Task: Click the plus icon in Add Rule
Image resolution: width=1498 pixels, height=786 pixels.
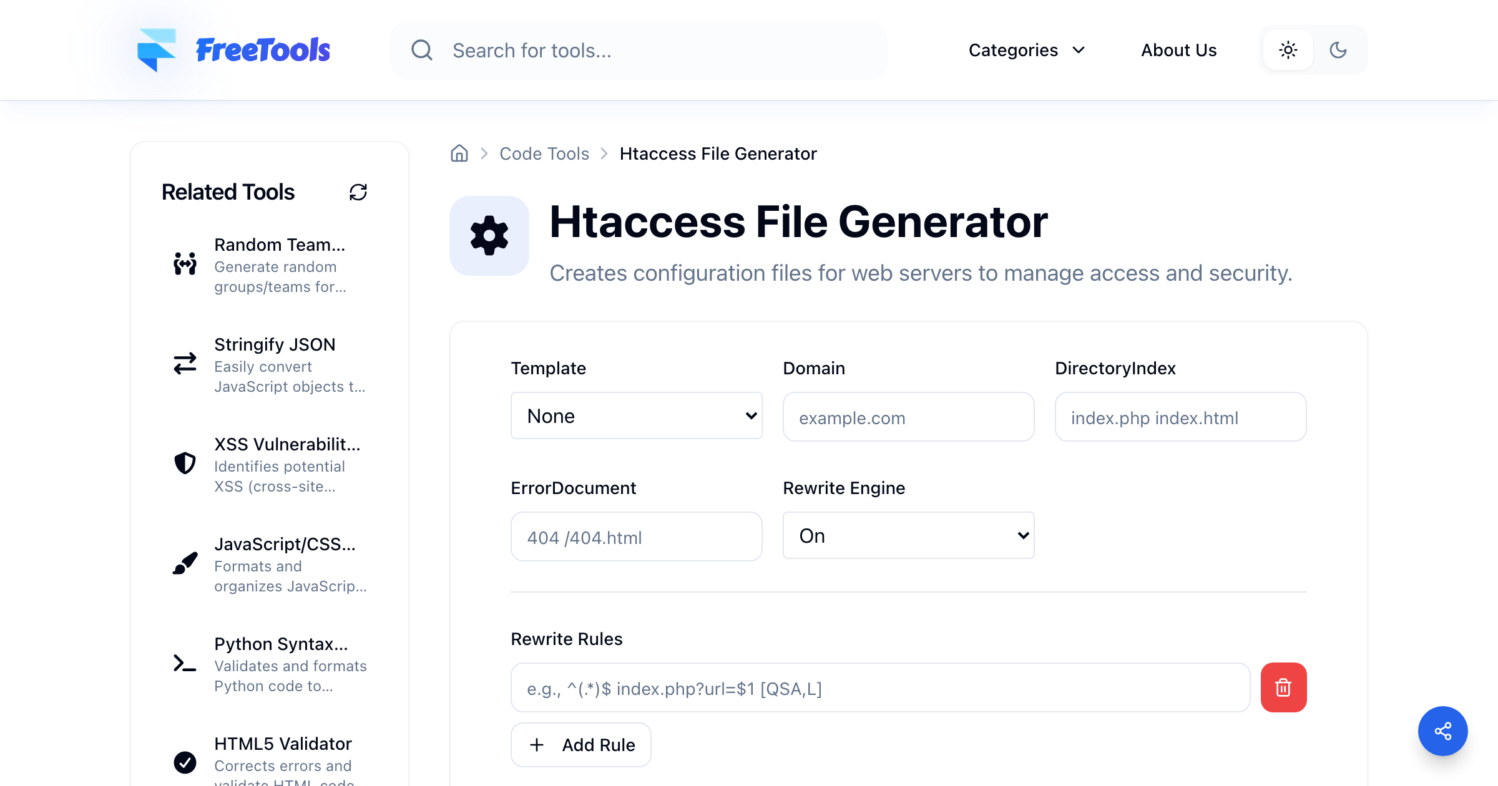Action: pyautogui.click(x=537, y=745)
